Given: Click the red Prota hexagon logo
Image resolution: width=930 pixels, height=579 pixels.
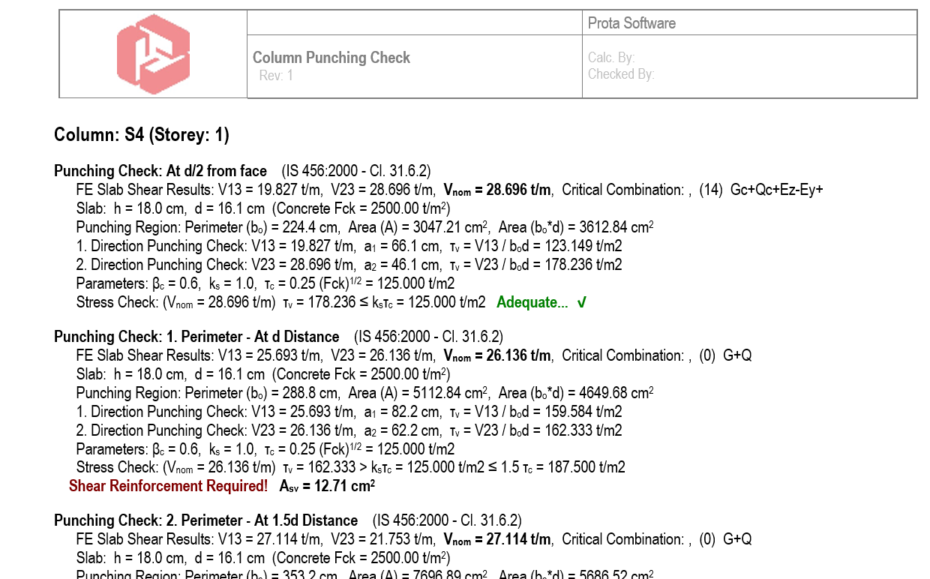Looking at the screenshot, I should tap(153, 54).
